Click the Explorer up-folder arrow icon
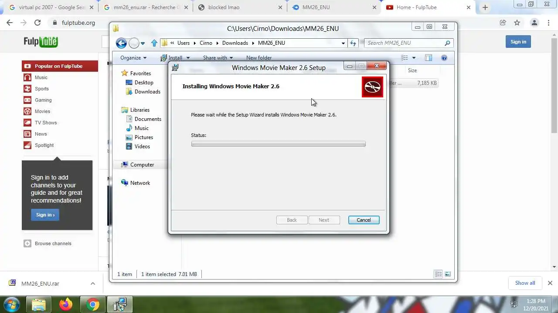This screenshot has width=558, height=313. [x=154, y=43]
